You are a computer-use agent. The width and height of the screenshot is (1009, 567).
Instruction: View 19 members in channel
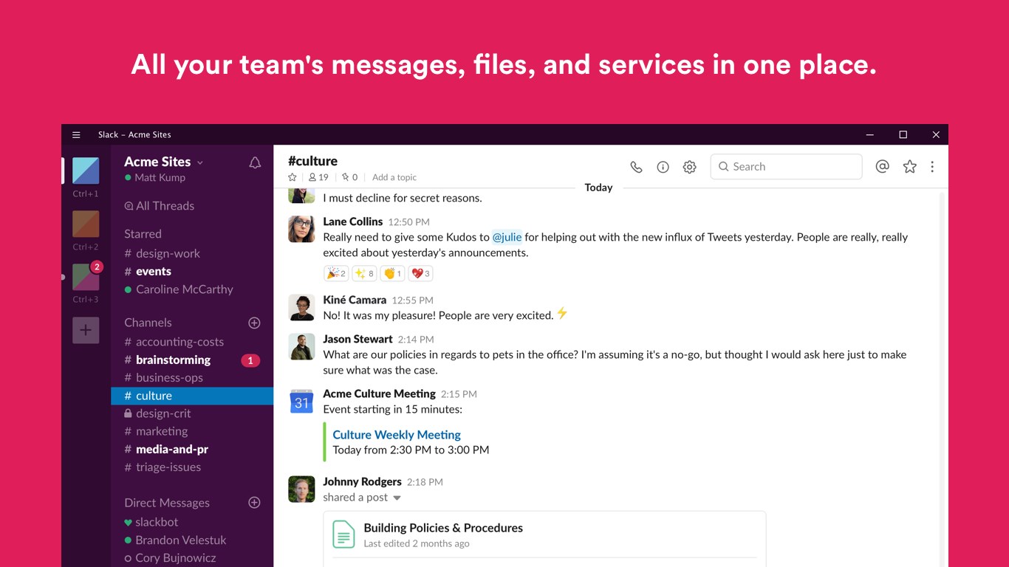318,177
